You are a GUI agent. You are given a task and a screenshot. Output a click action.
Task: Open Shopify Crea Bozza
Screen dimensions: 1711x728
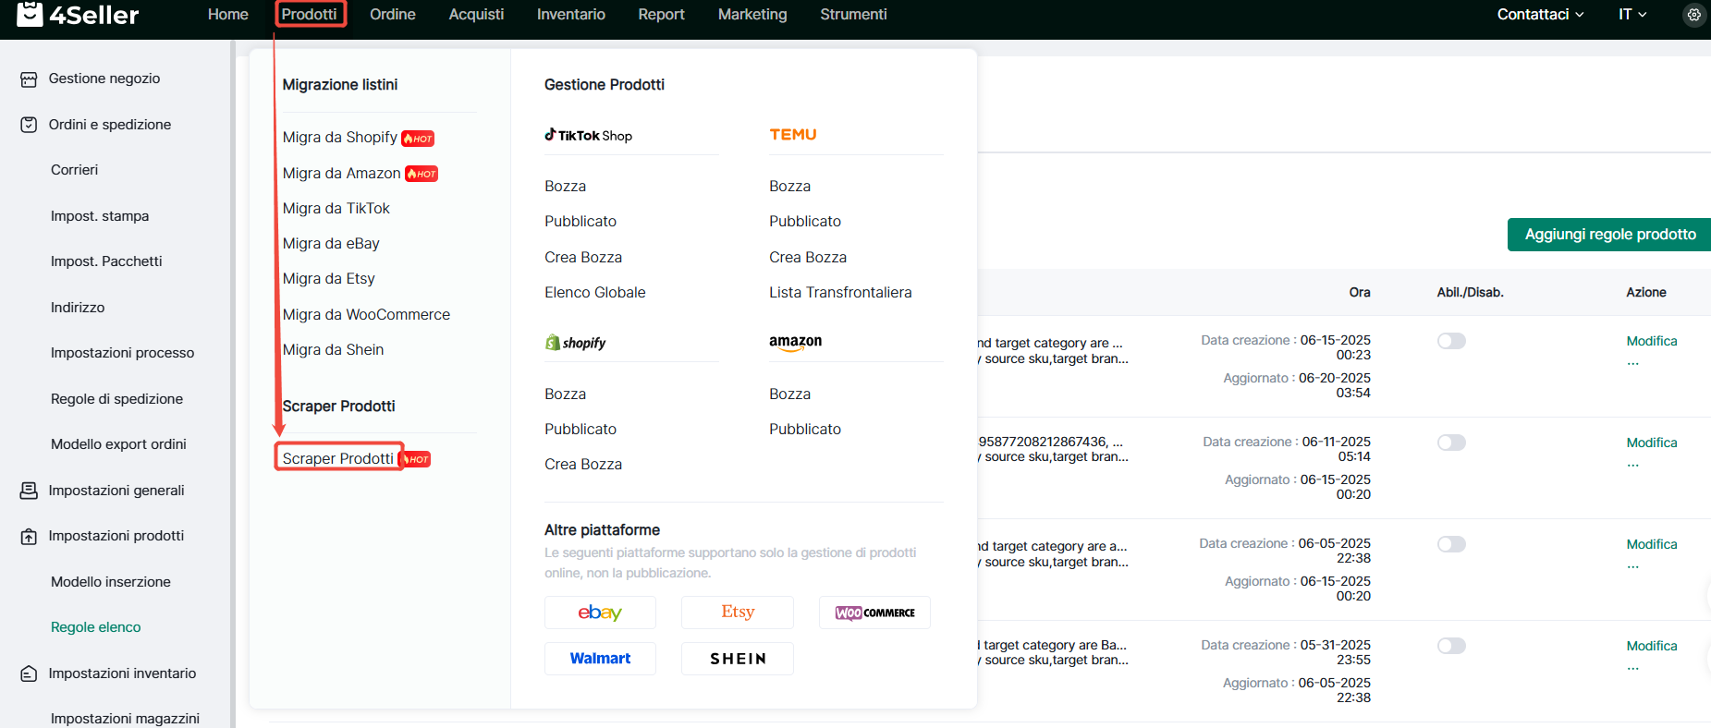point(583,465)
